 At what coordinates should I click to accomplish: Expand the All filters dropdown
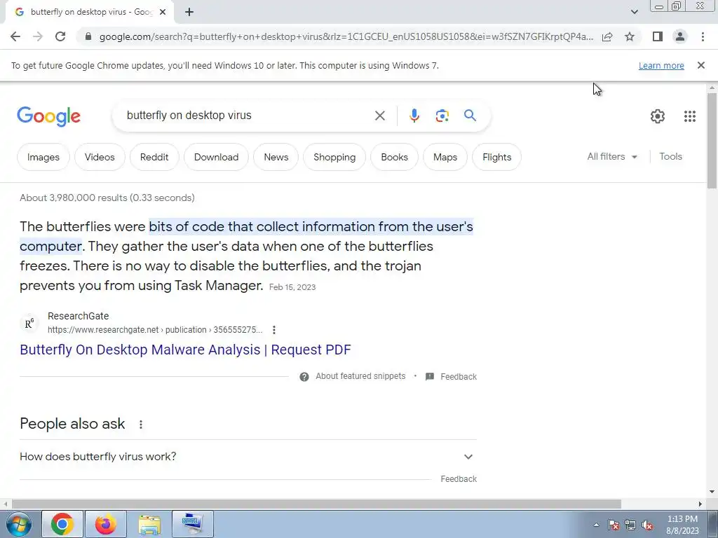pyautogui.click(x=612, y=156)
